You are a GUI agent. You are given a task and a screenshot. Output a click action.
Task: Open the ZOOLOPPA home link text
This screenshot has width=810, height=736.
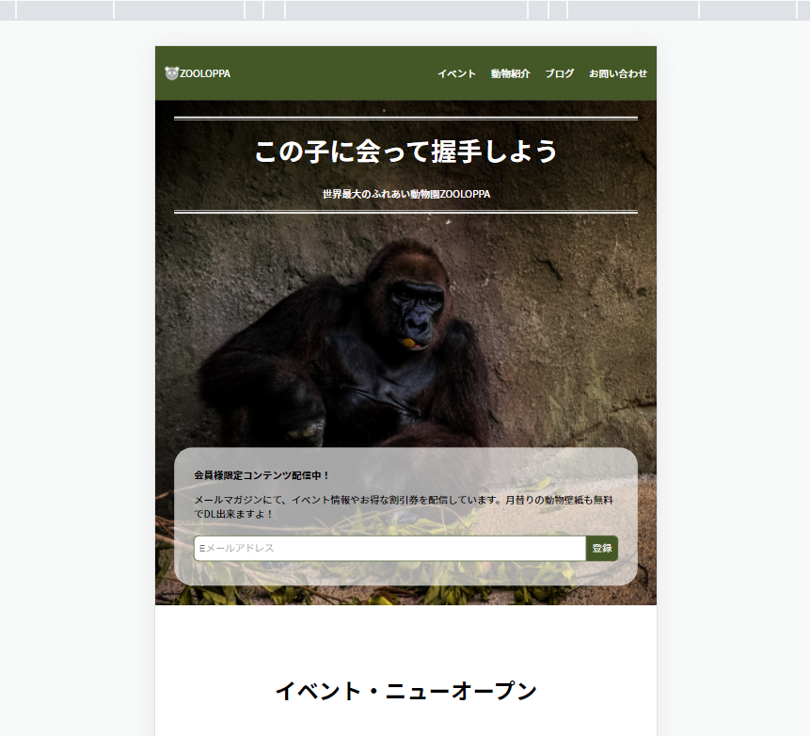[205, 73]
